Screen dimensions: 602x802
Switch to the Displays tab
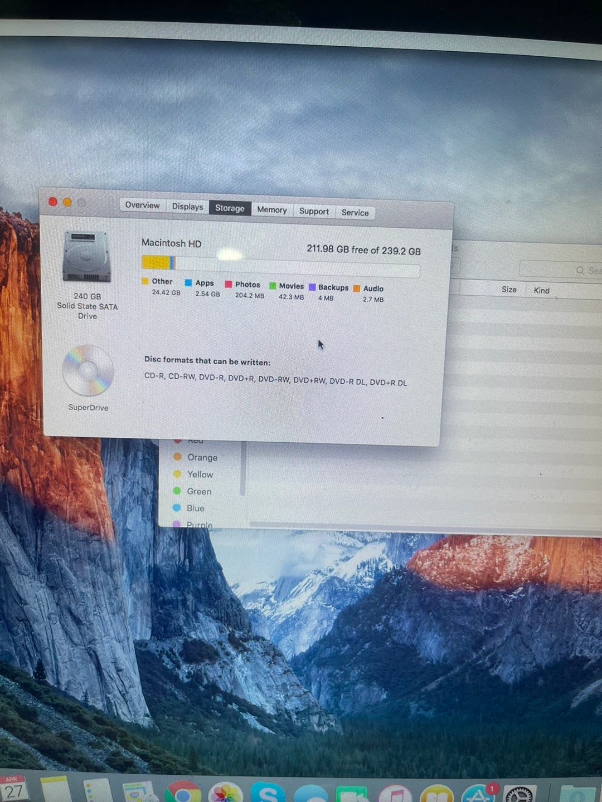click(187, 207)
